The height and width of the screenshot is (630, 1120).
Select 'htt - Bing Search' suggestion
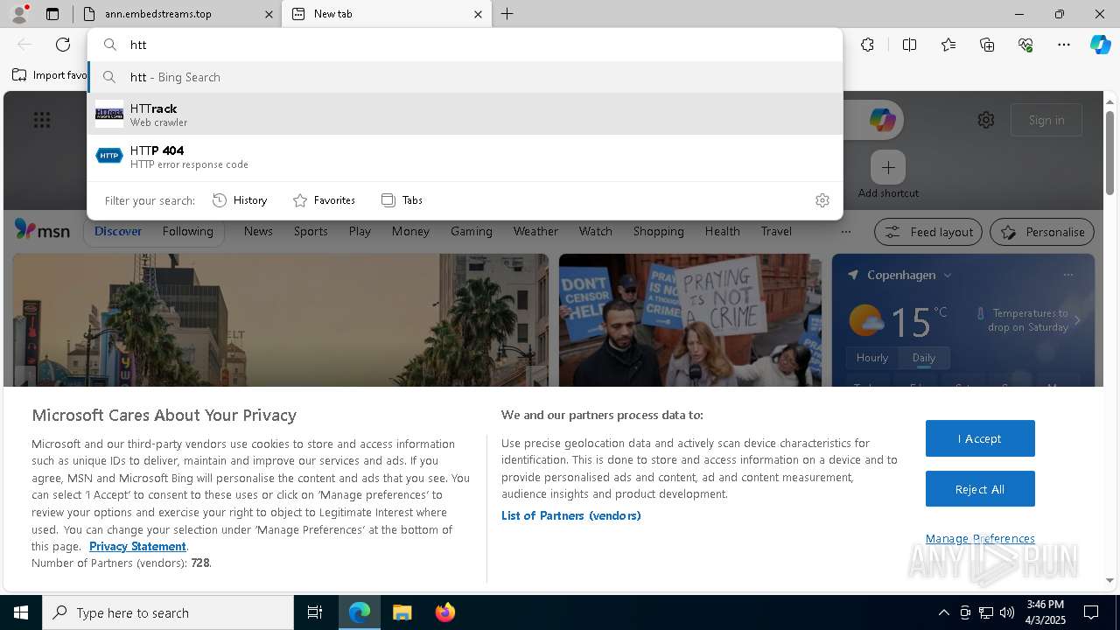pos(465,77)
